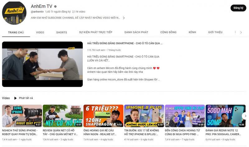Image resolution: width=249 pixels, height=147 pixels.
Task: Click the '1,43 Tr người đăng ký' text
Action: (58, 12)
